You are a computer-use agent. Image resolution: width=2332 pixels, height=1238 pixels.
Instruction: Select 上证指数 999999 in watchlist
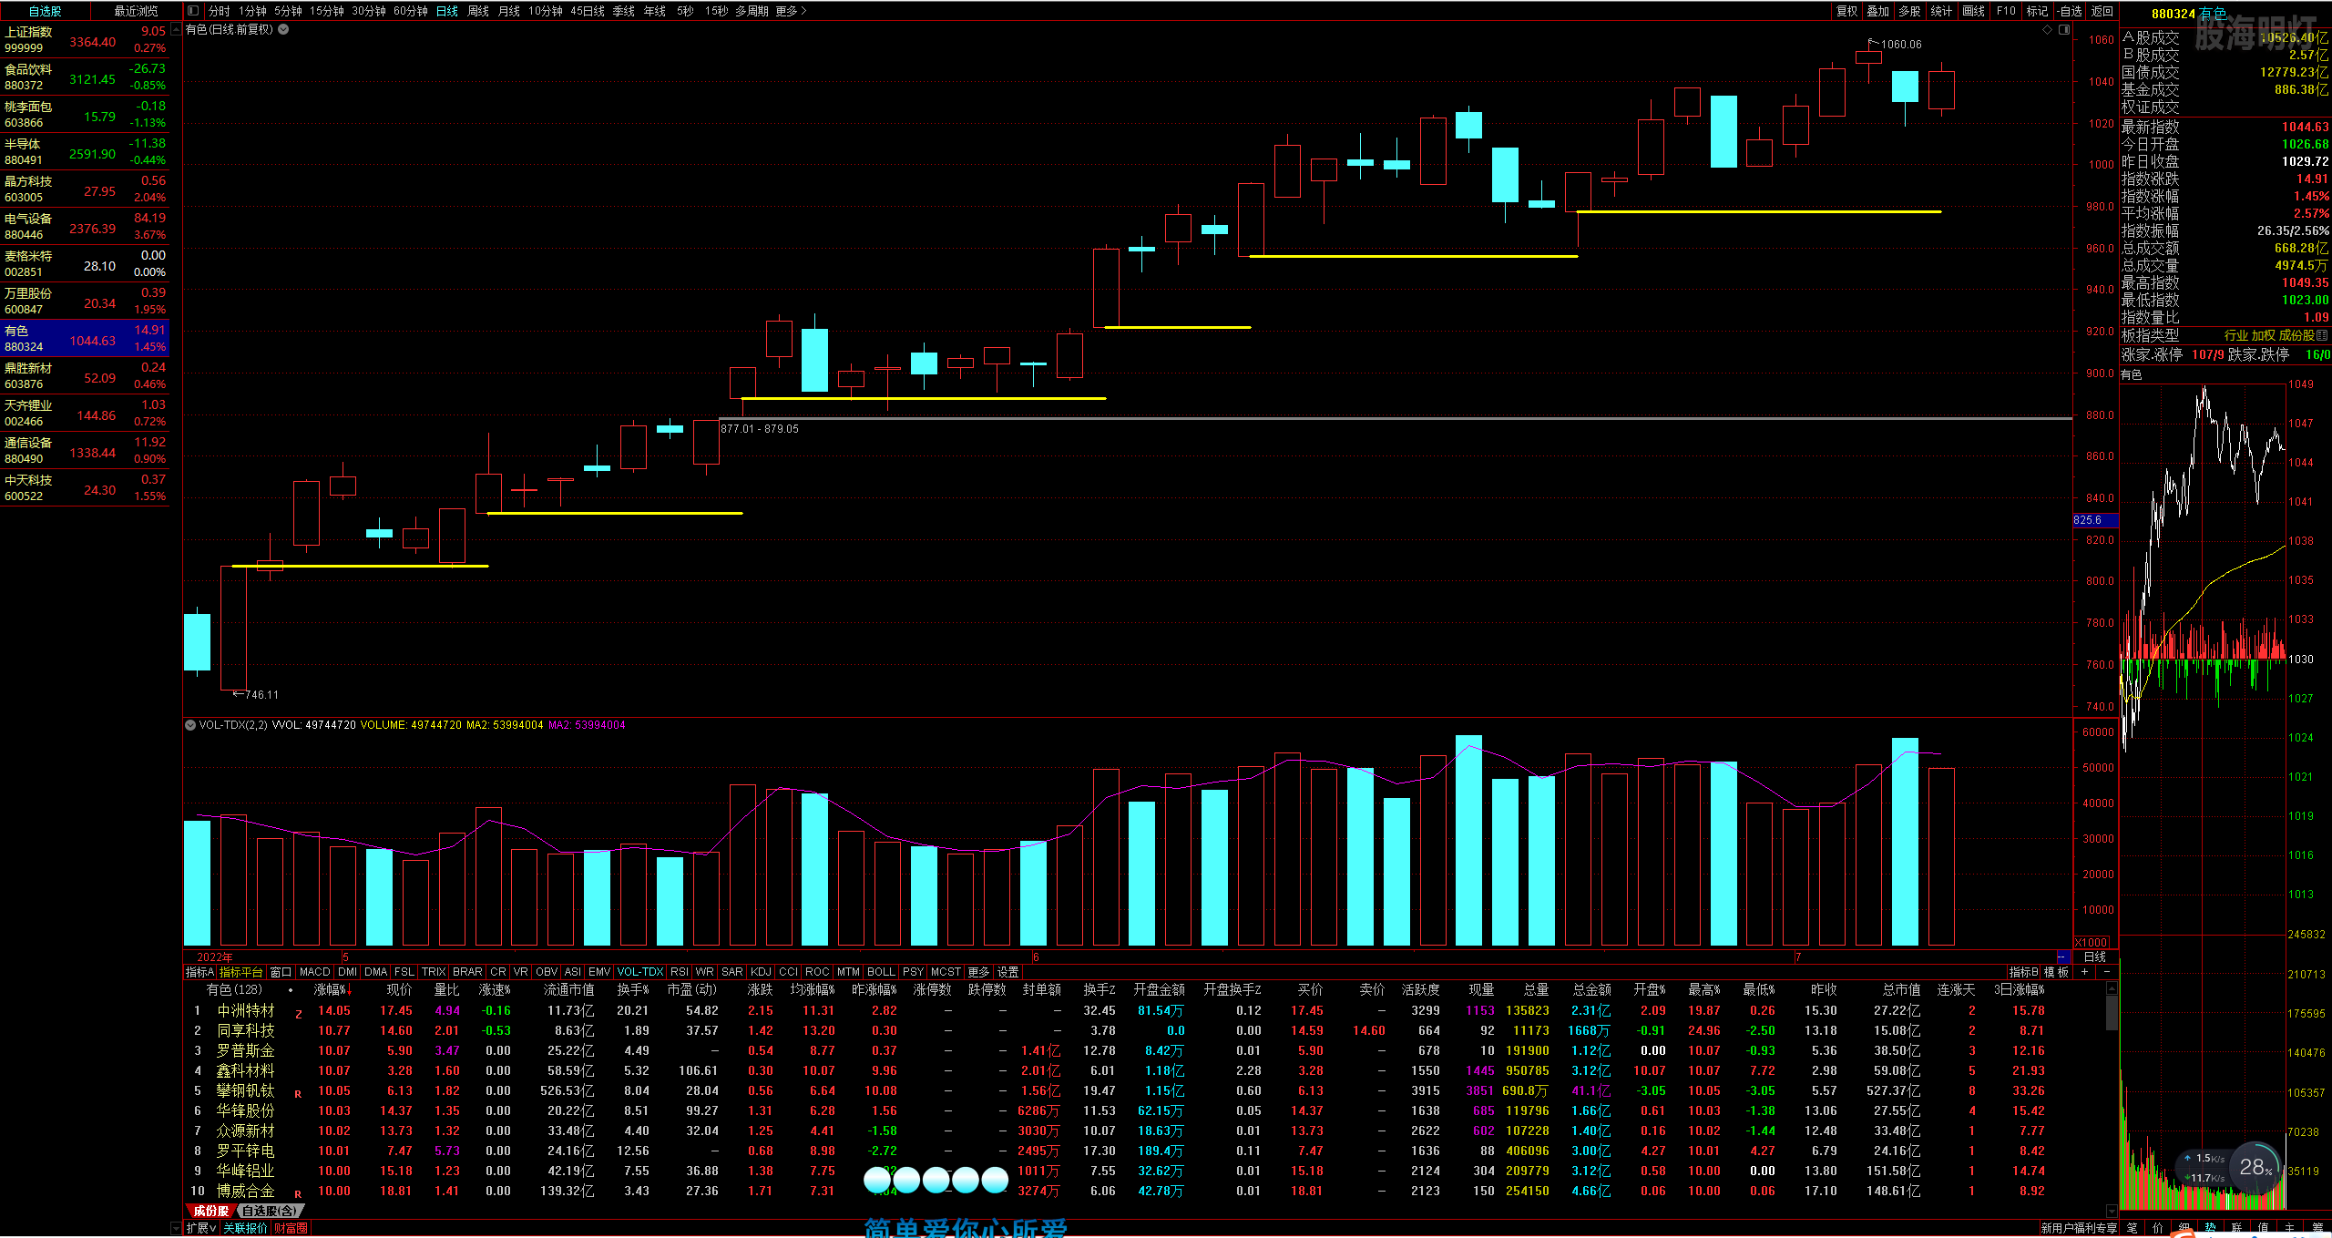point(85,39)
